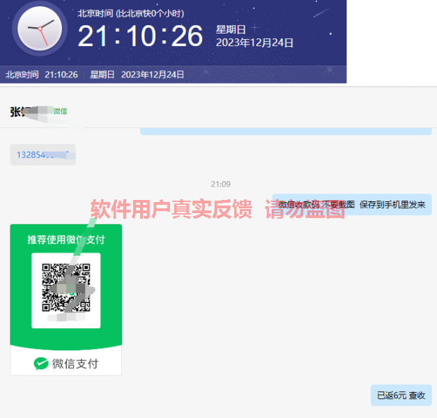Click the 21:09 chat timestamp
437x418 pixels.
[220, 184]
